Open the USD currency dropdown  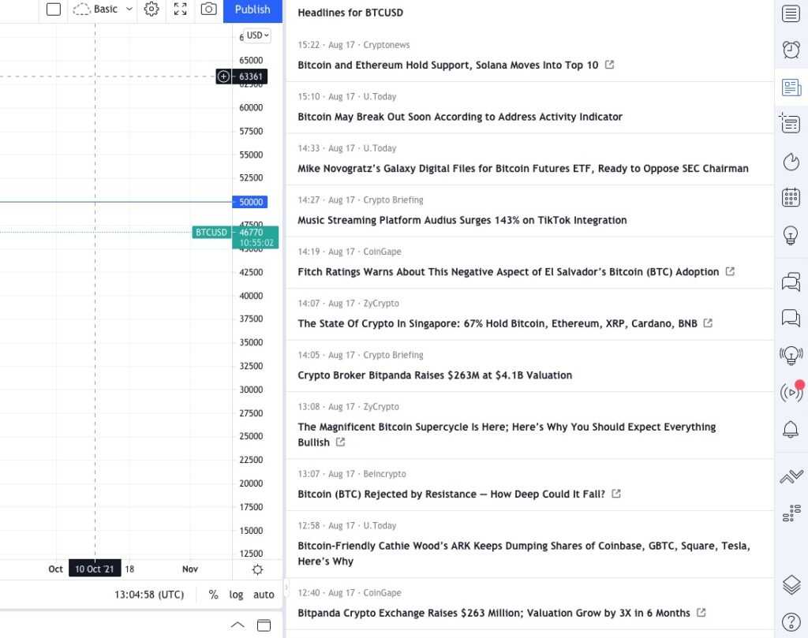(x=257, y=35)
